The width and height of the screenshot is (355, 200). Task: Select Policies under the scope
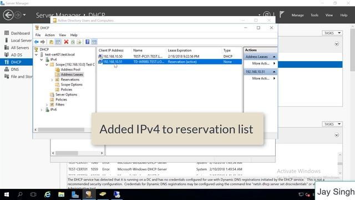pos(67,89)
